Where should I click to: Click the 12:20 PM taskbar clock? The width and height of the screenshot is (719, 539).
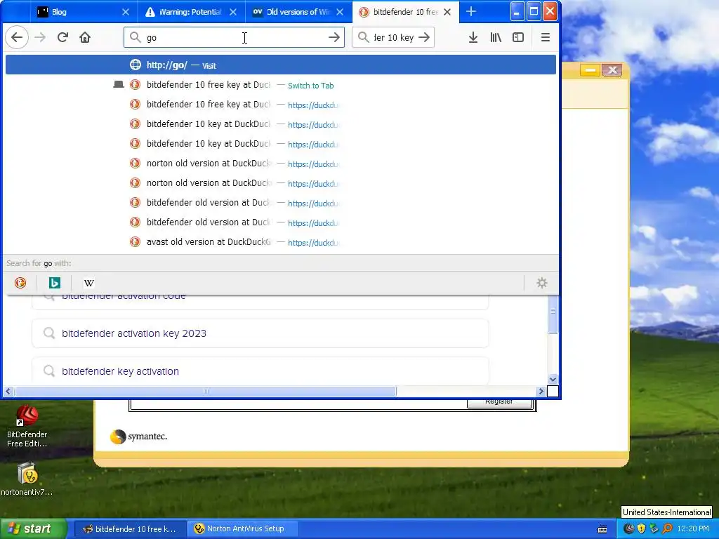[693, 529]
